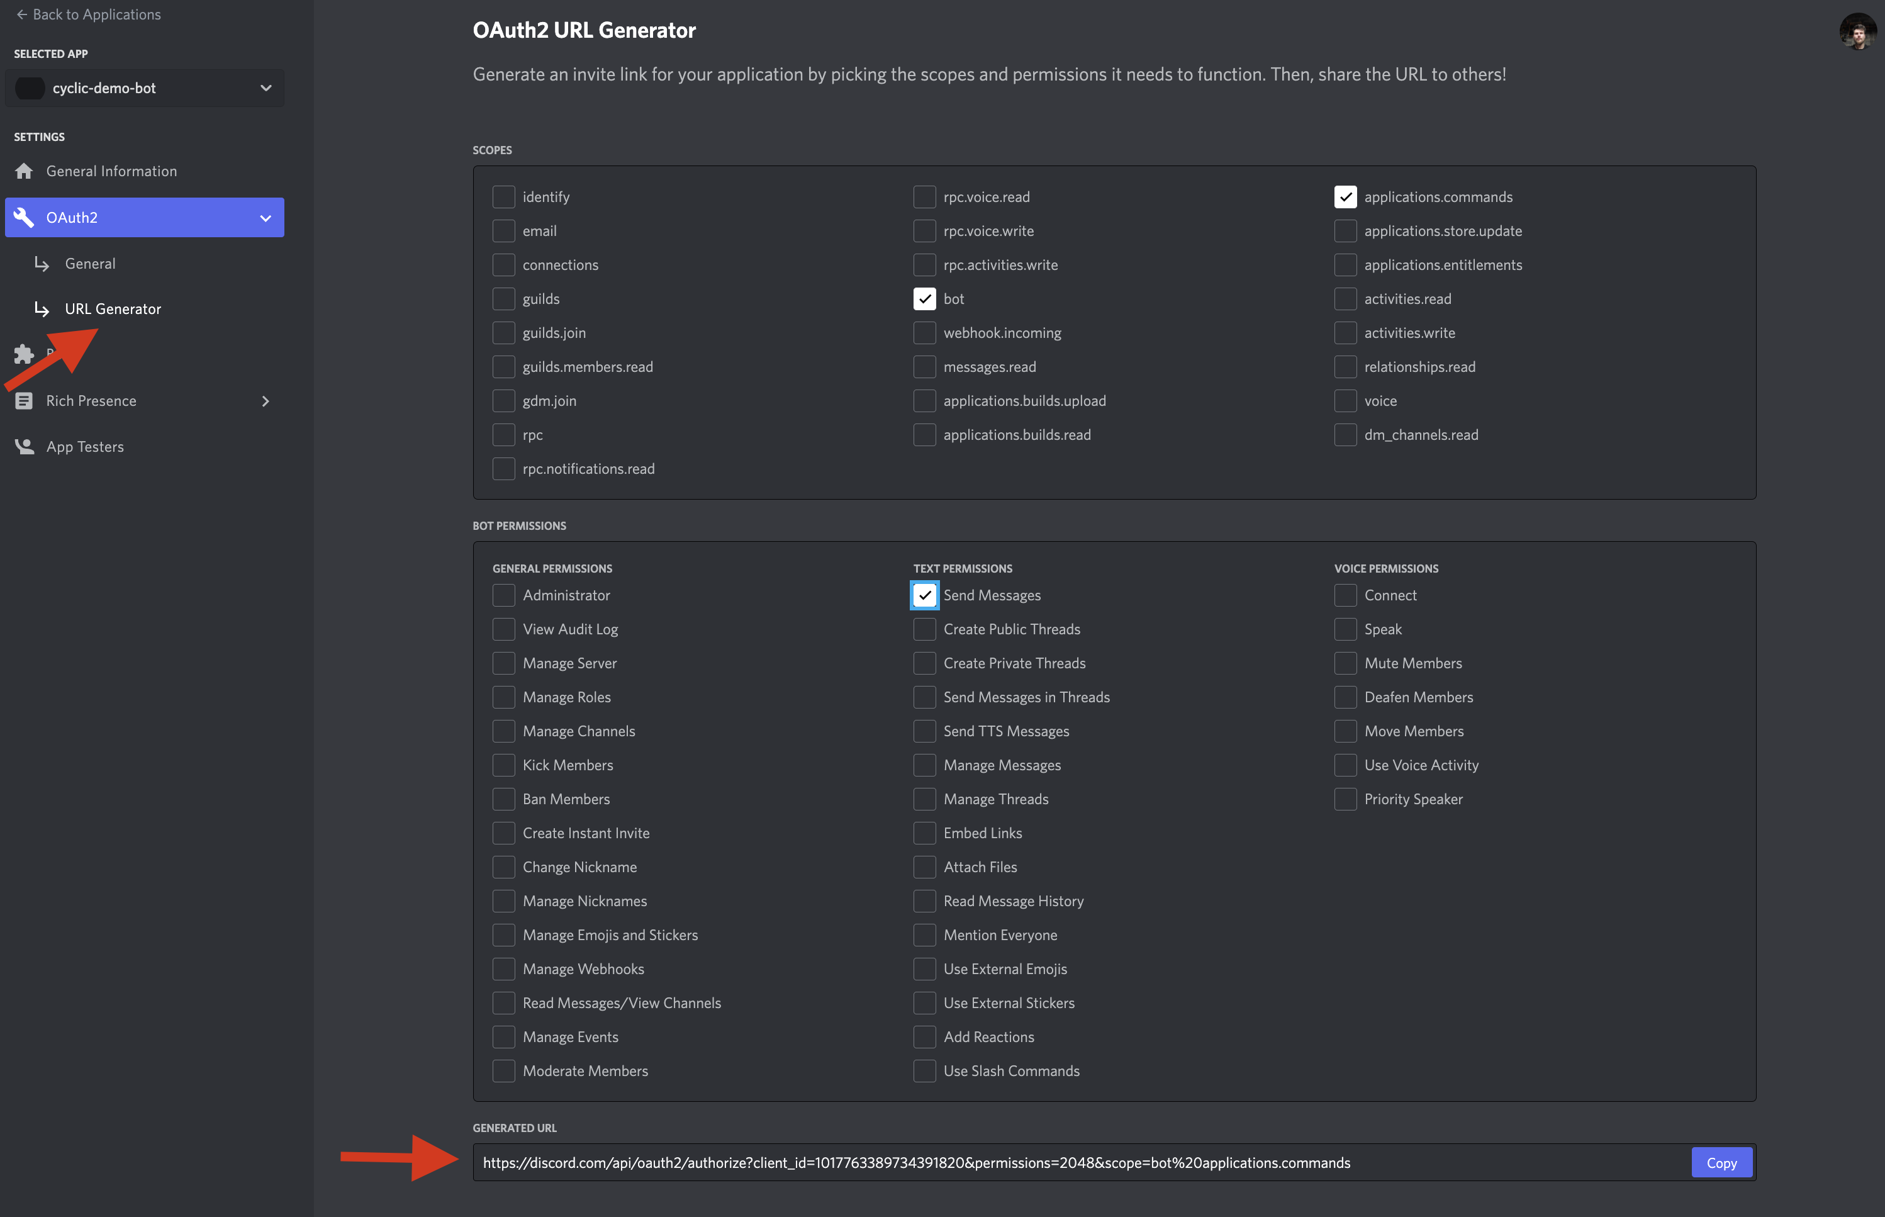
Task: Go to App Testers settings page
Action: 86,447
